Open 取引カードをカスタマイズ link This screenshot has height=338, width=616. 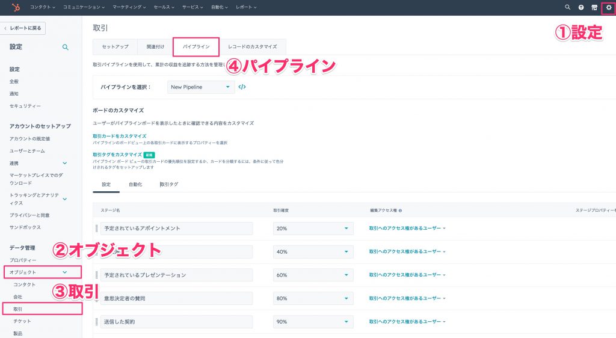120,136
